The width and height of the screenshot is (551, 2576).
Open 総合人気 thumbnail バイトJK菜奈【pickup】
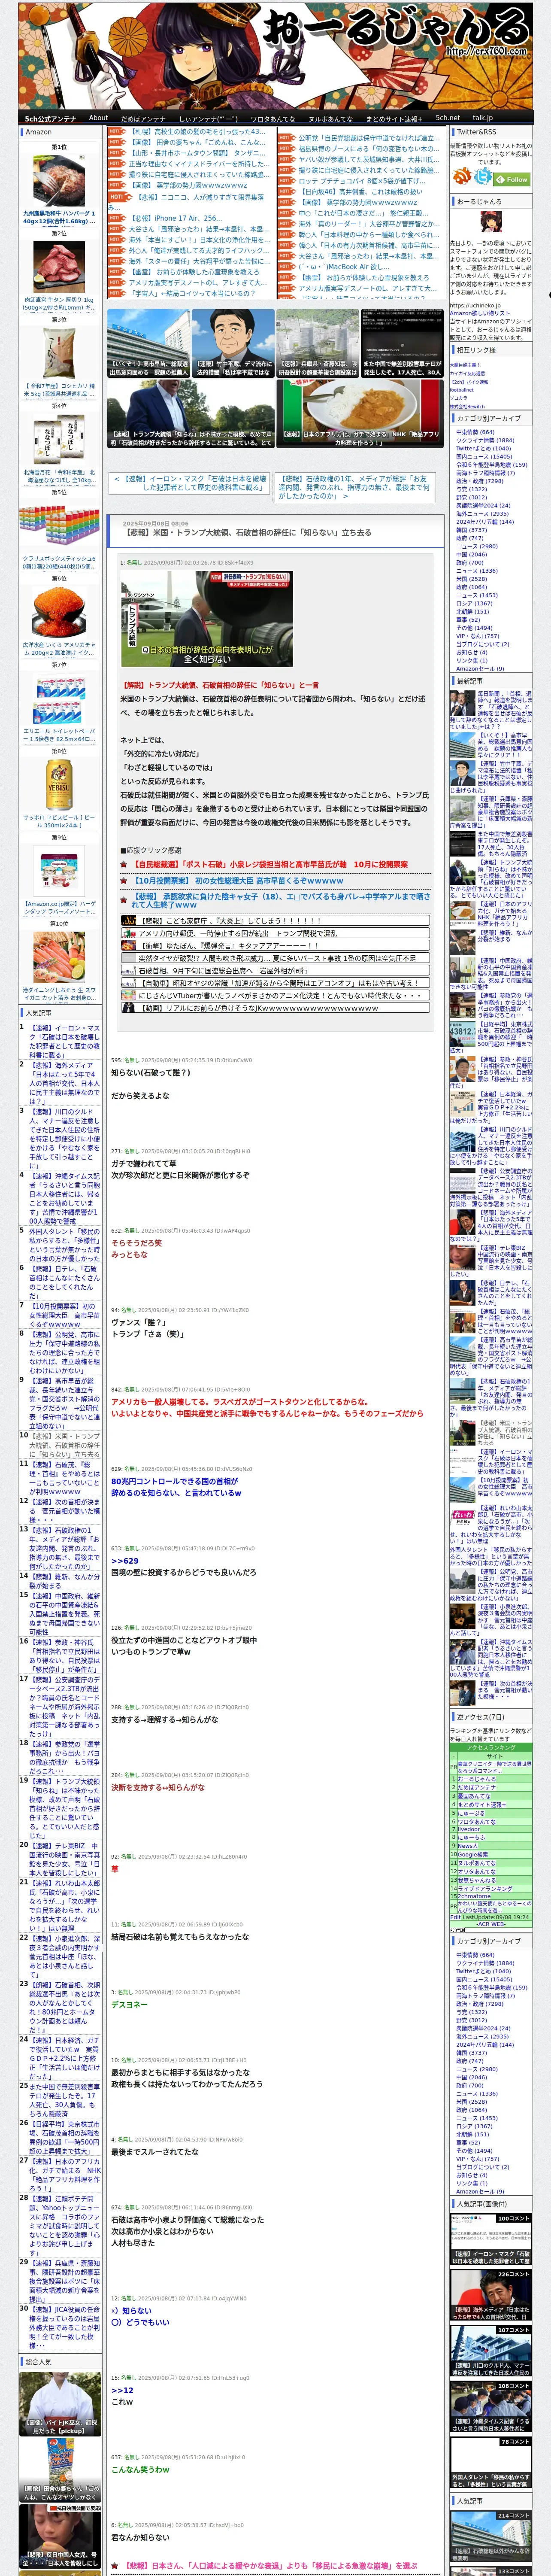click(60, 2403)
